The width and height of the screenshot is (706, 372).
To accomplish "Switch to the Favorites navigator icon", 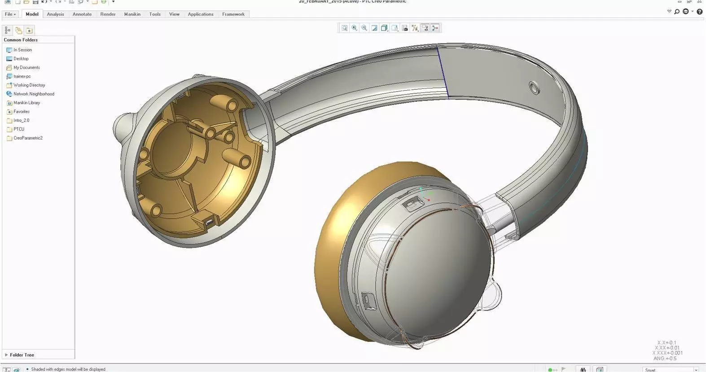I will pos(29,31).
